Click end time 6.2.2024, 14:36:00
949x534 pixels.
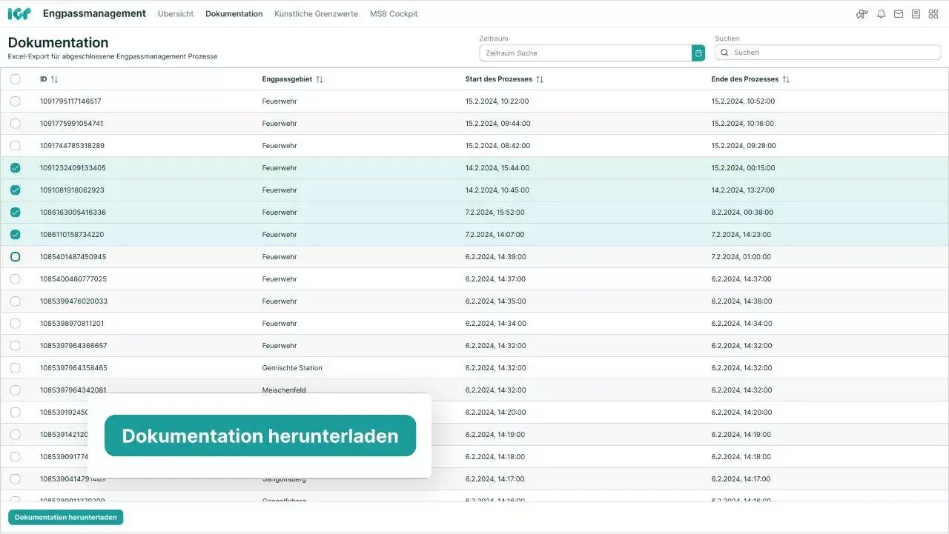click(x=741, y=301)
